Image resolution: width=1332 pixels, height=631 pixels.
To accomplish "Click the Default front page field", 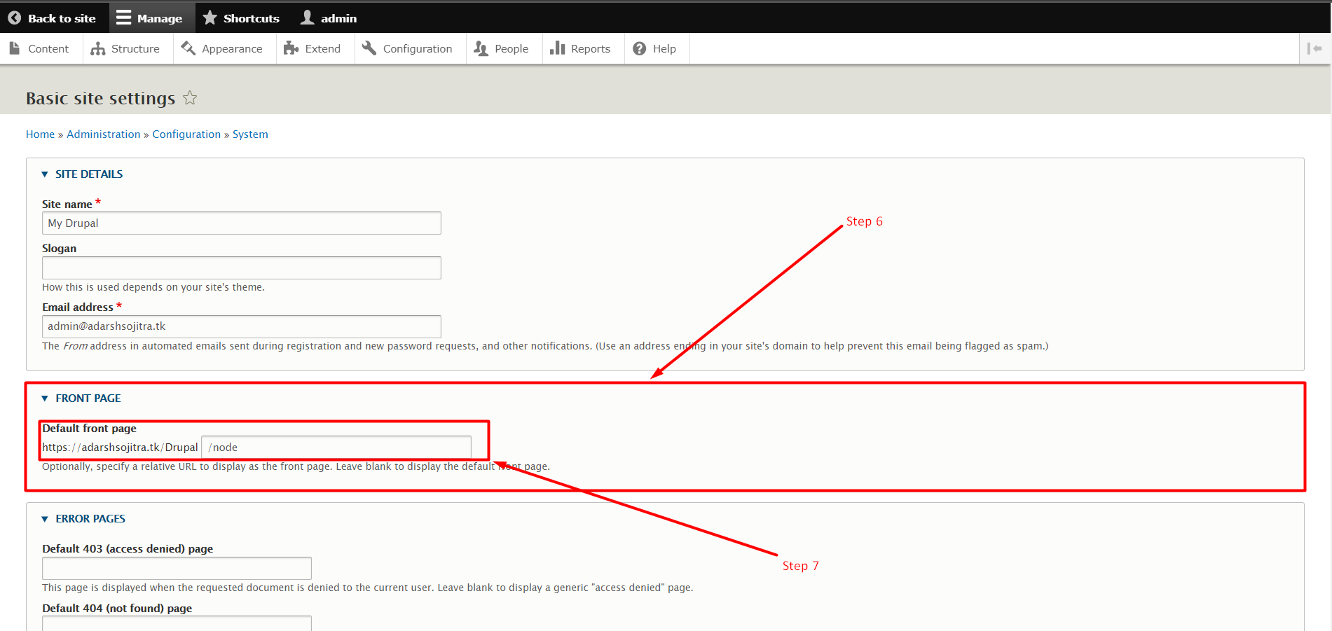I will tap(336, 447).
